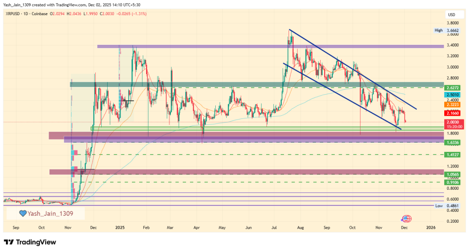This screenshot has height=252, width=469.
Task: Click the green 0.9106 price level tag
Action: pyautogui.click(x=452, y=182)
